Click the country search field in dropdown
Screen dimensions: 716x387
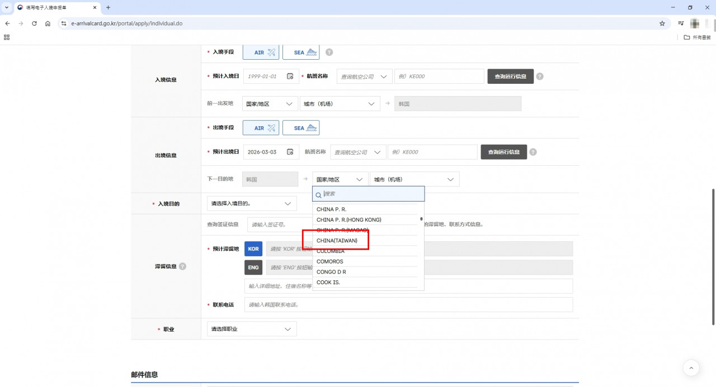[x=372, y=194]
